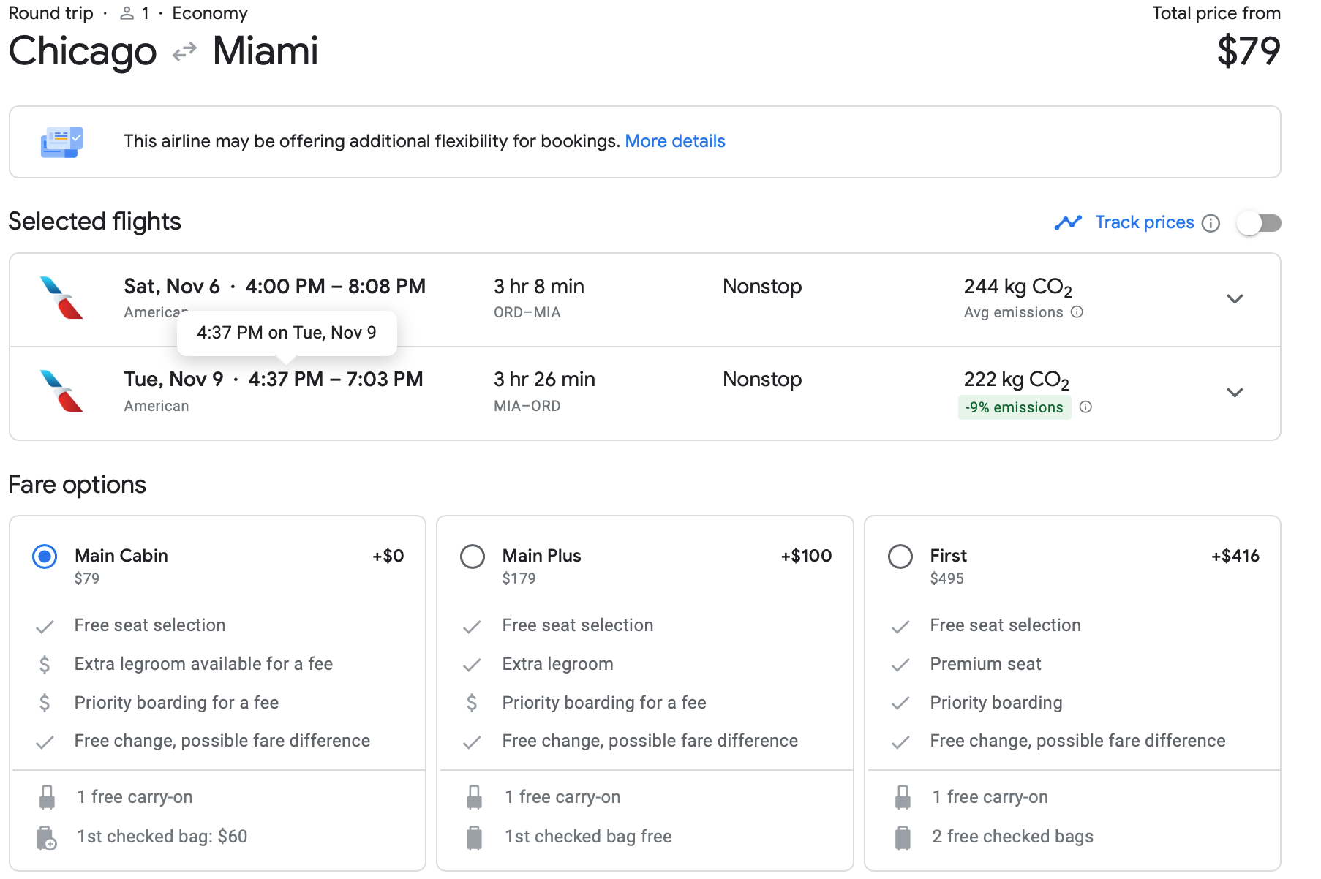Select the Main Cabin fare radio button
This screenshot has width=1321, height=879.
[x=45, y=557]
